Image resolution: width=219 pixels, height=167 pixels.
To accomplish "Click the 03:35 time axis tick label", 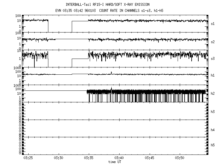I will tap(89, 158).
